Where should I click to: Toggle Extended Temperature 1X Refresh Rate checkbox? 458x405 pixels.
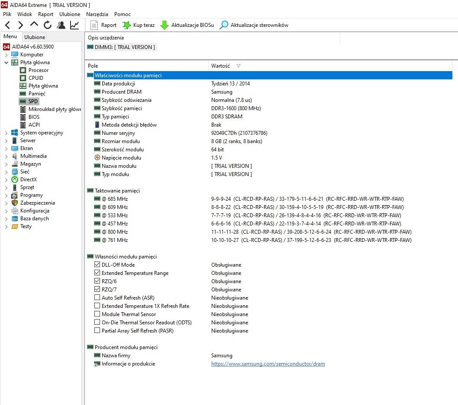tap(97, 306)
